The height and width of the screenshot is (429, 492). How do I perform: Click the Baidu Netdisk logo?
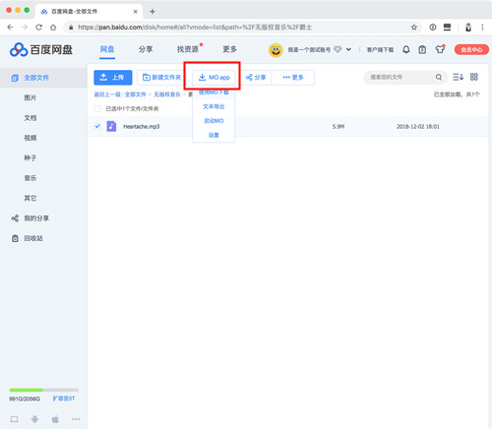(x=41, y=50)
